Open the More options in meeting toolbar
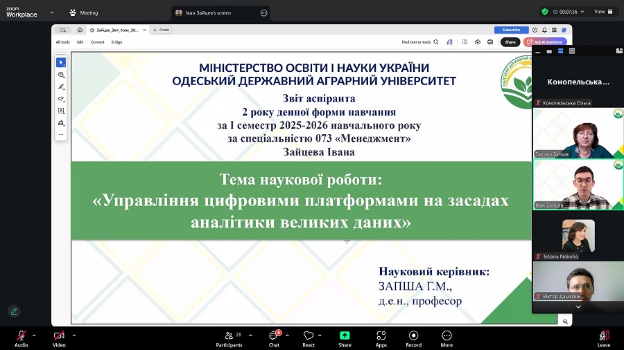This screenshot has width=624, height=350. pyautogui.click(x=447, y=336)
